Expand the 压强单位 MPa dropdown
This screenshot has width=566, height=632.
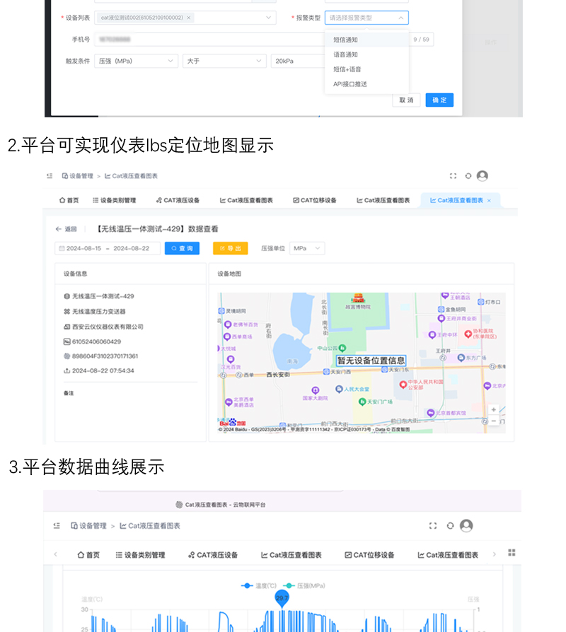pos(308,248)
